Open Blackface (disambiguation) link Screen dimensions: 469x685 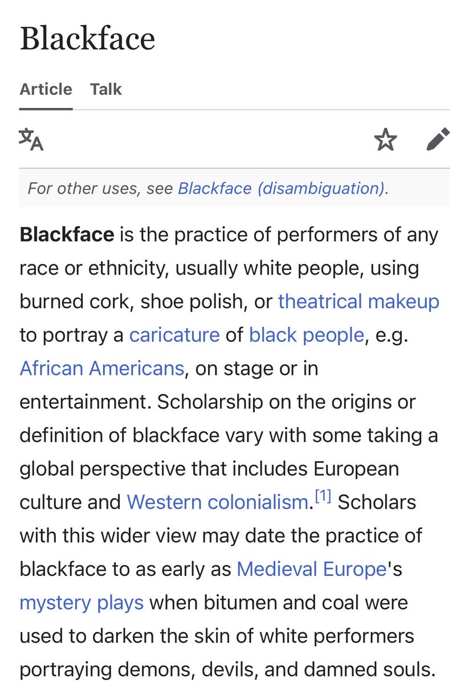coord(282,188)
